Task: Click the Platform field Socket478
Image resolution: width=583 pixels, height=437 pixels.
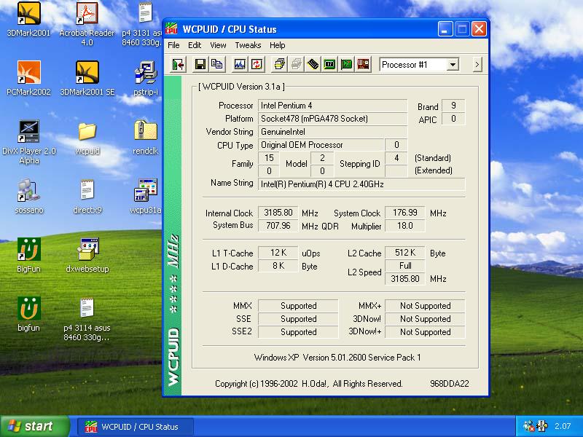Action: click(333, 119)
